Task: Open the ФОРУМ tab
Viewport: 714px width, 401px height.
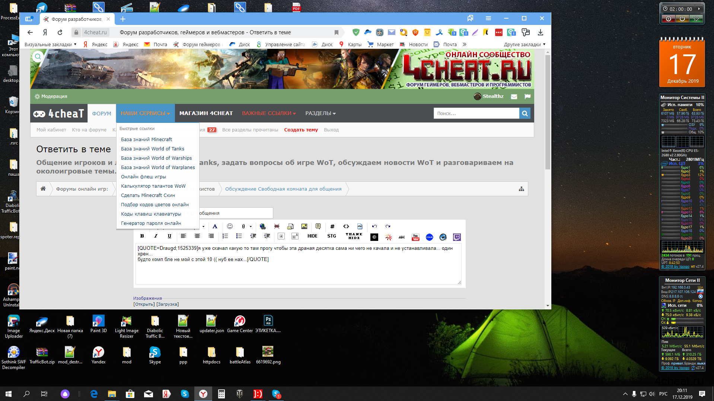Action: tap(102, 113)
